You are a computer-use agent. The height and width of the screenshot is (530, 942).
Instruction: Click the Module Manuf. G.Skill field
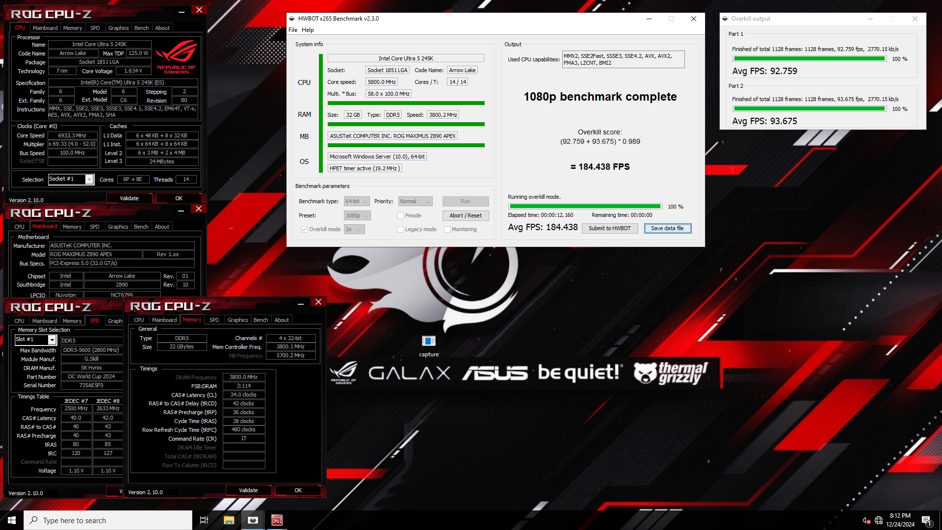(92, 359)
